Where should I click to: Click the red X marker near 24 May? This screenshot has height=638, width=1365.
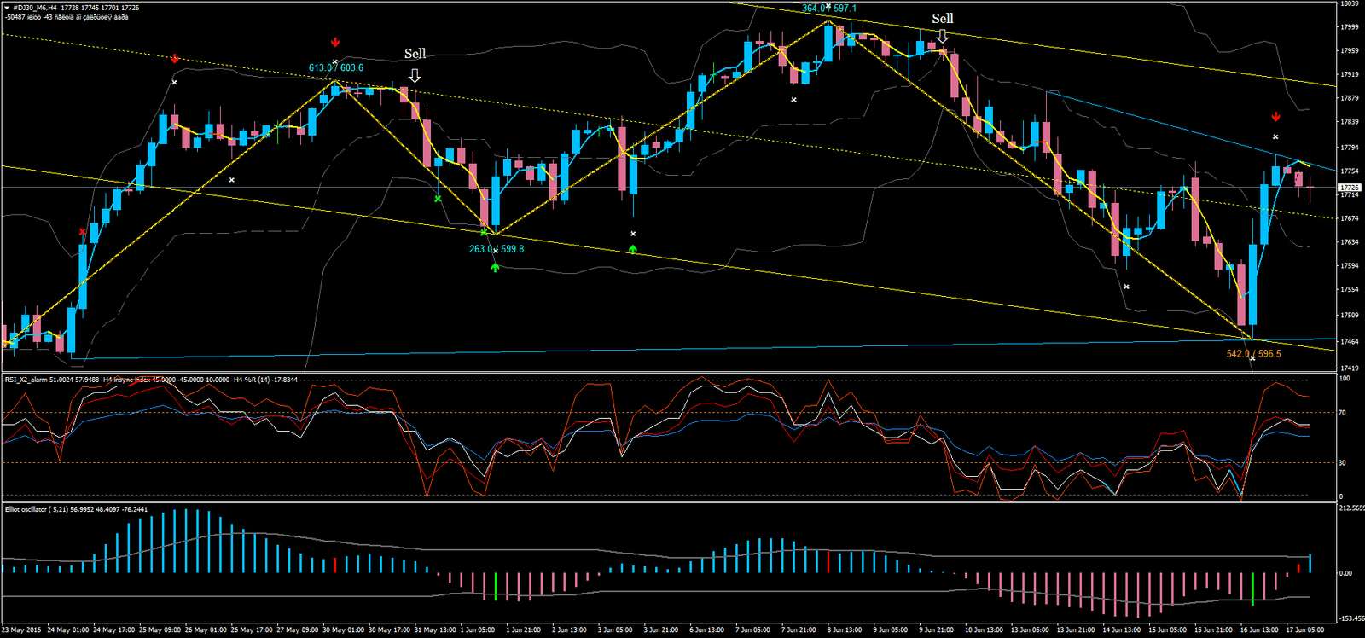(x=83, y=232)
